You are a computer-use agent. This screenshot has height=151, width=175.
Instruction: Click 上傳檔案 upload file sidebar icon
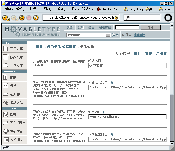(5, 65)
